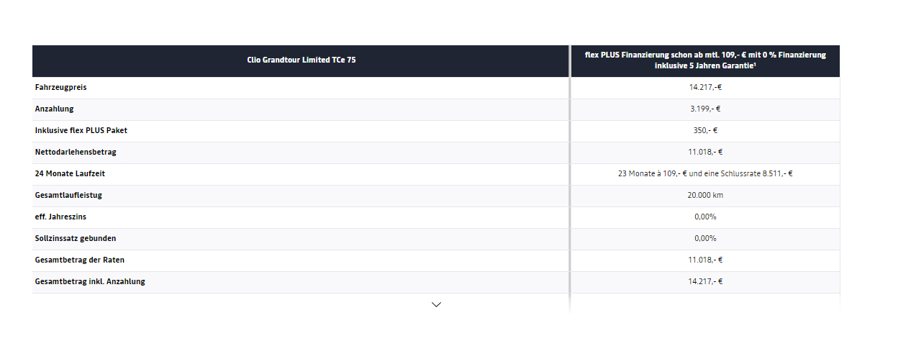The height and width of the screenshot is (341, 916).
Task: Click the 3.199,- € Anzahlung value
Action: click(x=705, y=109)
